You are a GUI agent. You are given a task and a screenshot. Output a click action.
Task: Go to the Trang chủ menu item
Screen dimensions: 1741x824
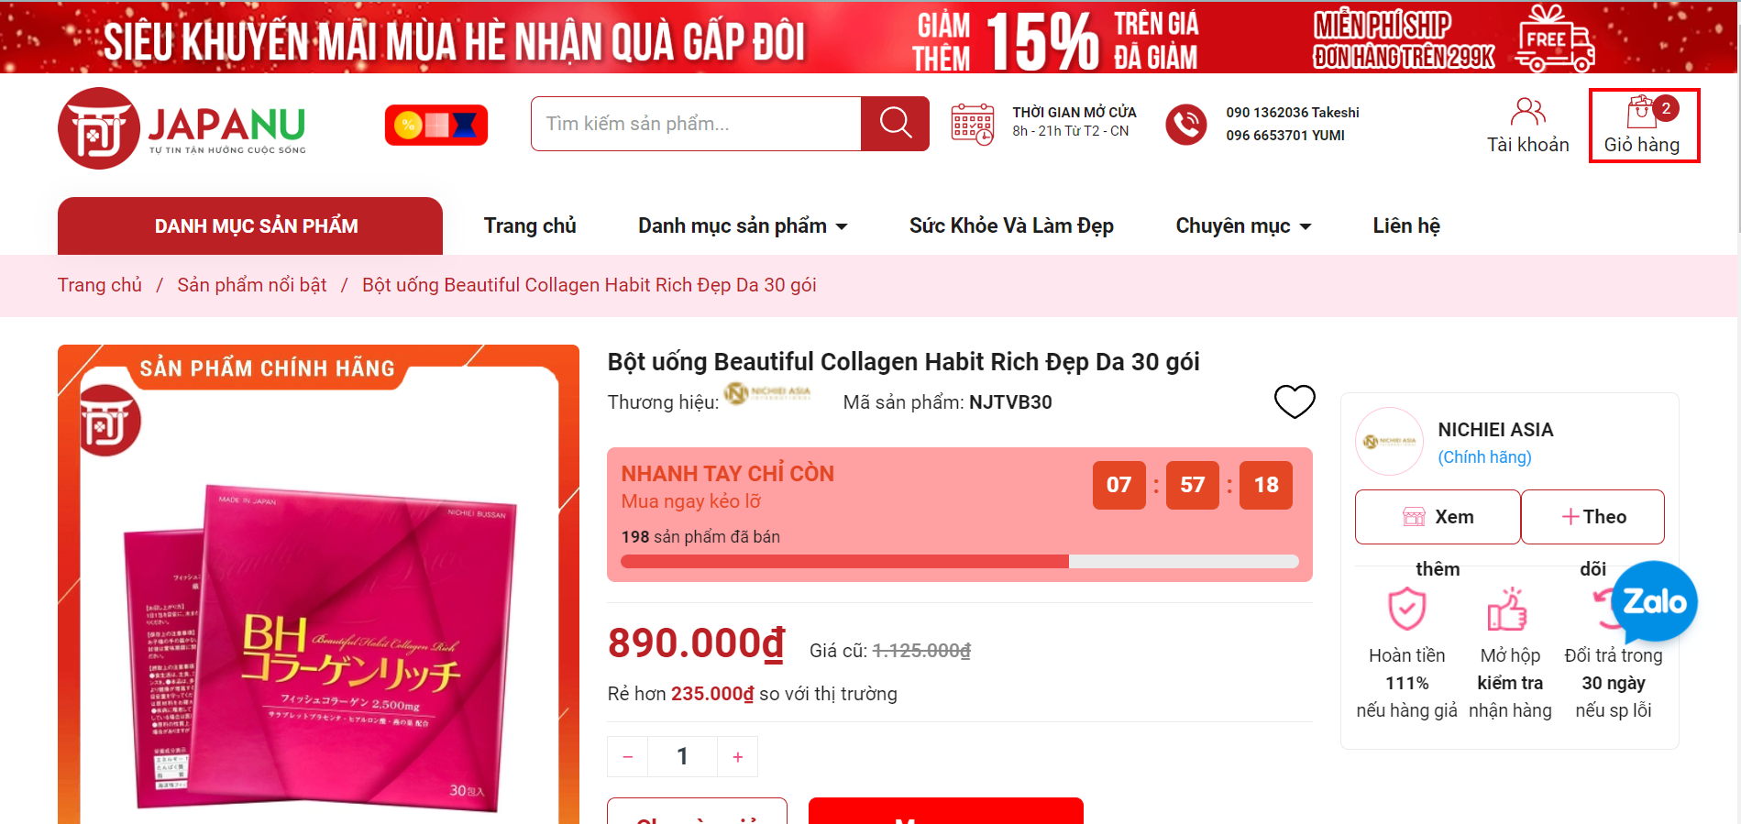pos(530,225)
